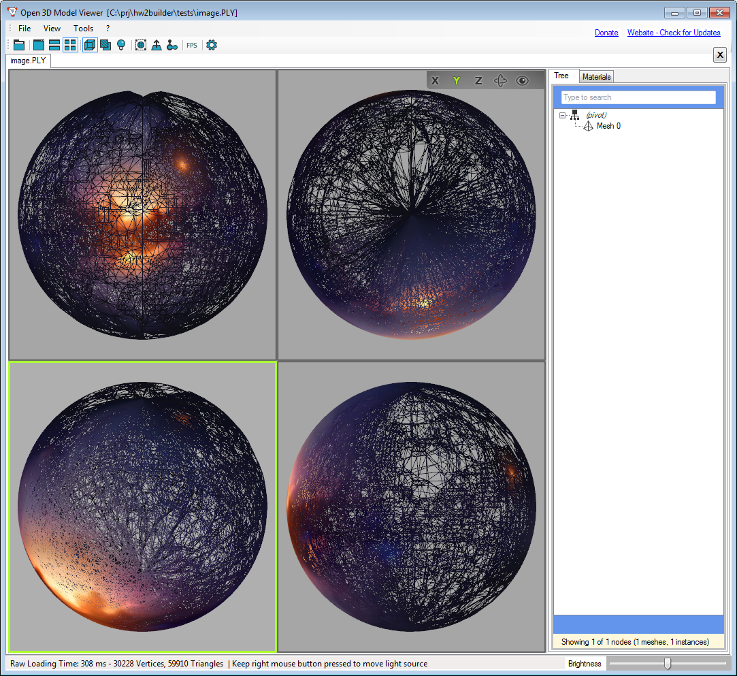Maximize the Open 3D Model Viewer window
This screenshot has height=676, width=737.
click(x=697, y=13)
